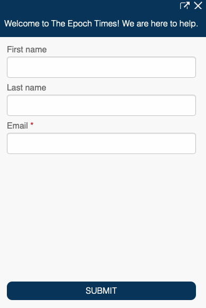Dismiss the widget with the X icon
Viewport: 206px width, 308px height.
[198, 5]
